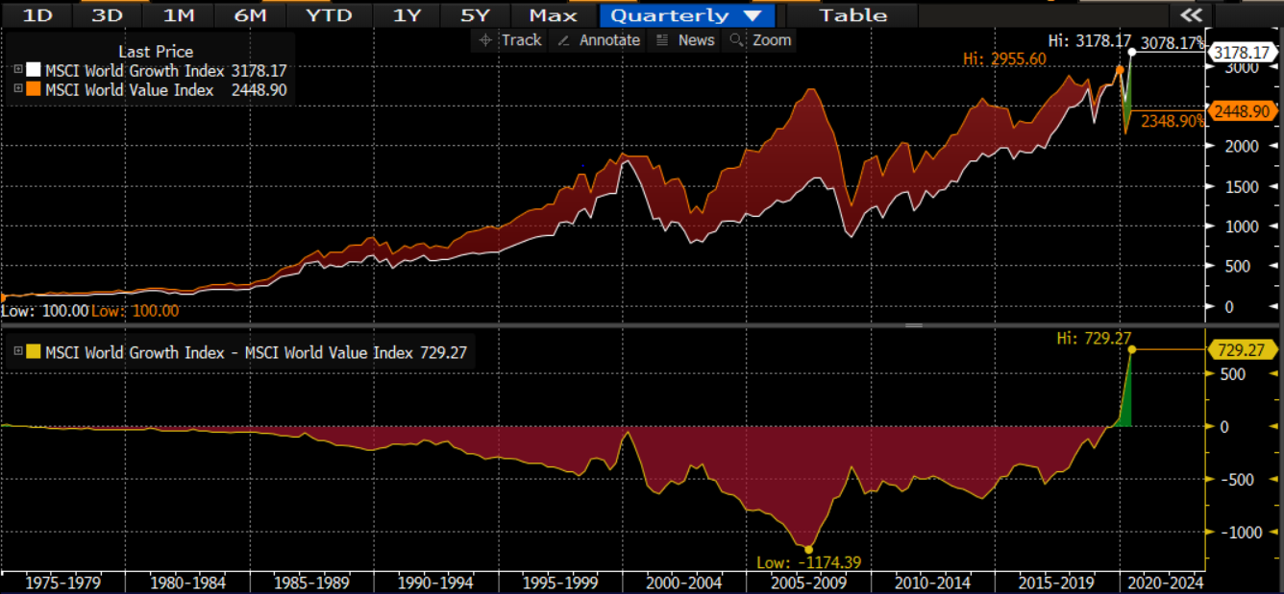Click MSCI World Growth Index legend text

(135, 70)
